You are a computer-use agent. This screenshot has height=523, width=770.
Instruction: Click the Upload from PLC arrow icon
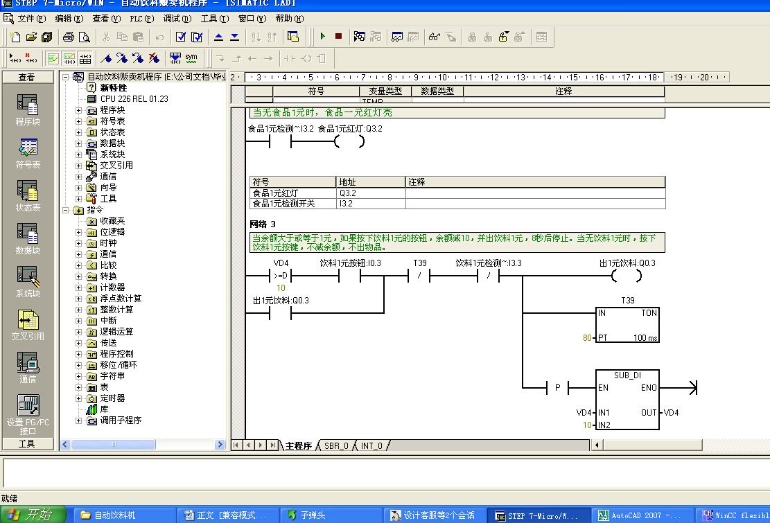pos(218,37)
